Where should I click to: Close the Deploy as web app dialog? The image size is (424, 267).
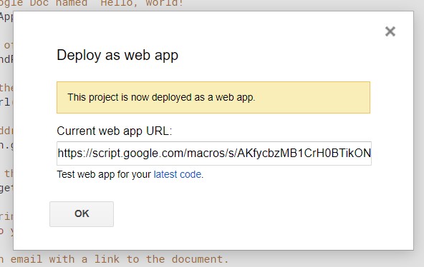390,31
